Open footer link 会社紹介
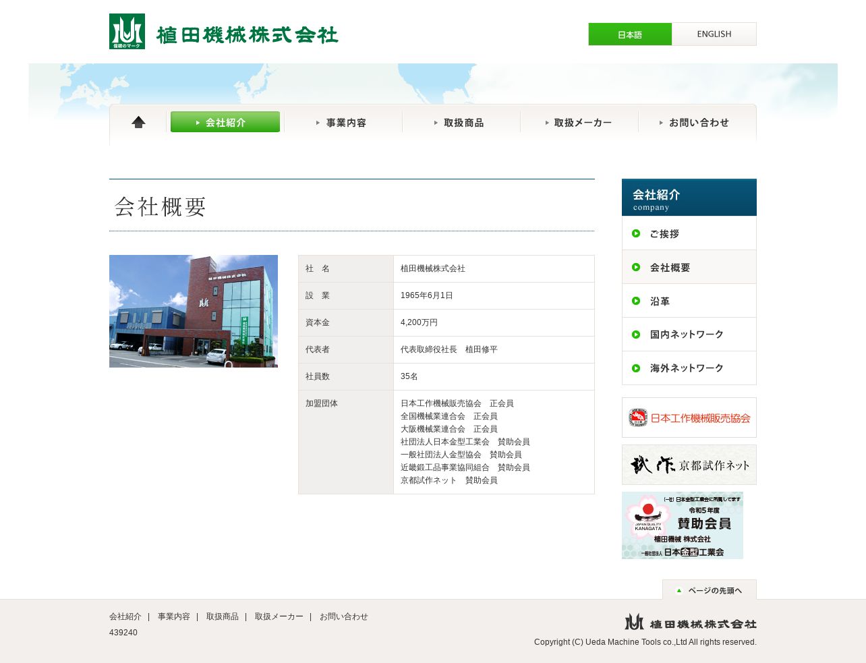Image resolution: width=866 pixels, height=663 pixels. tap(125, 616)
